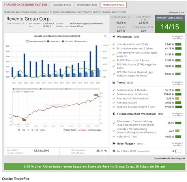Click the magnifier icon above the revenue chart
Image resolution: width=187 pixels, height=182 pixels.
pyautogui.click(x=105, y=36)
